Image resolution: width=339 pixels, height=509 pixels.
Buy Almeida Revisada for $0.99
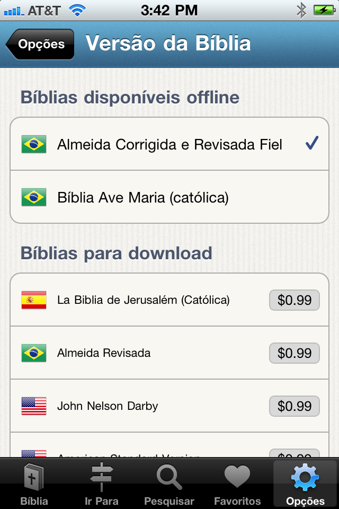pos(294,353)
